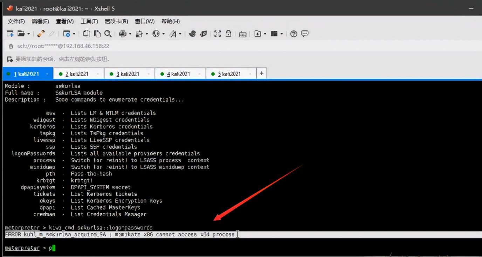Open the 查看(V) menu
482x257 pixels.
[65, 21]
